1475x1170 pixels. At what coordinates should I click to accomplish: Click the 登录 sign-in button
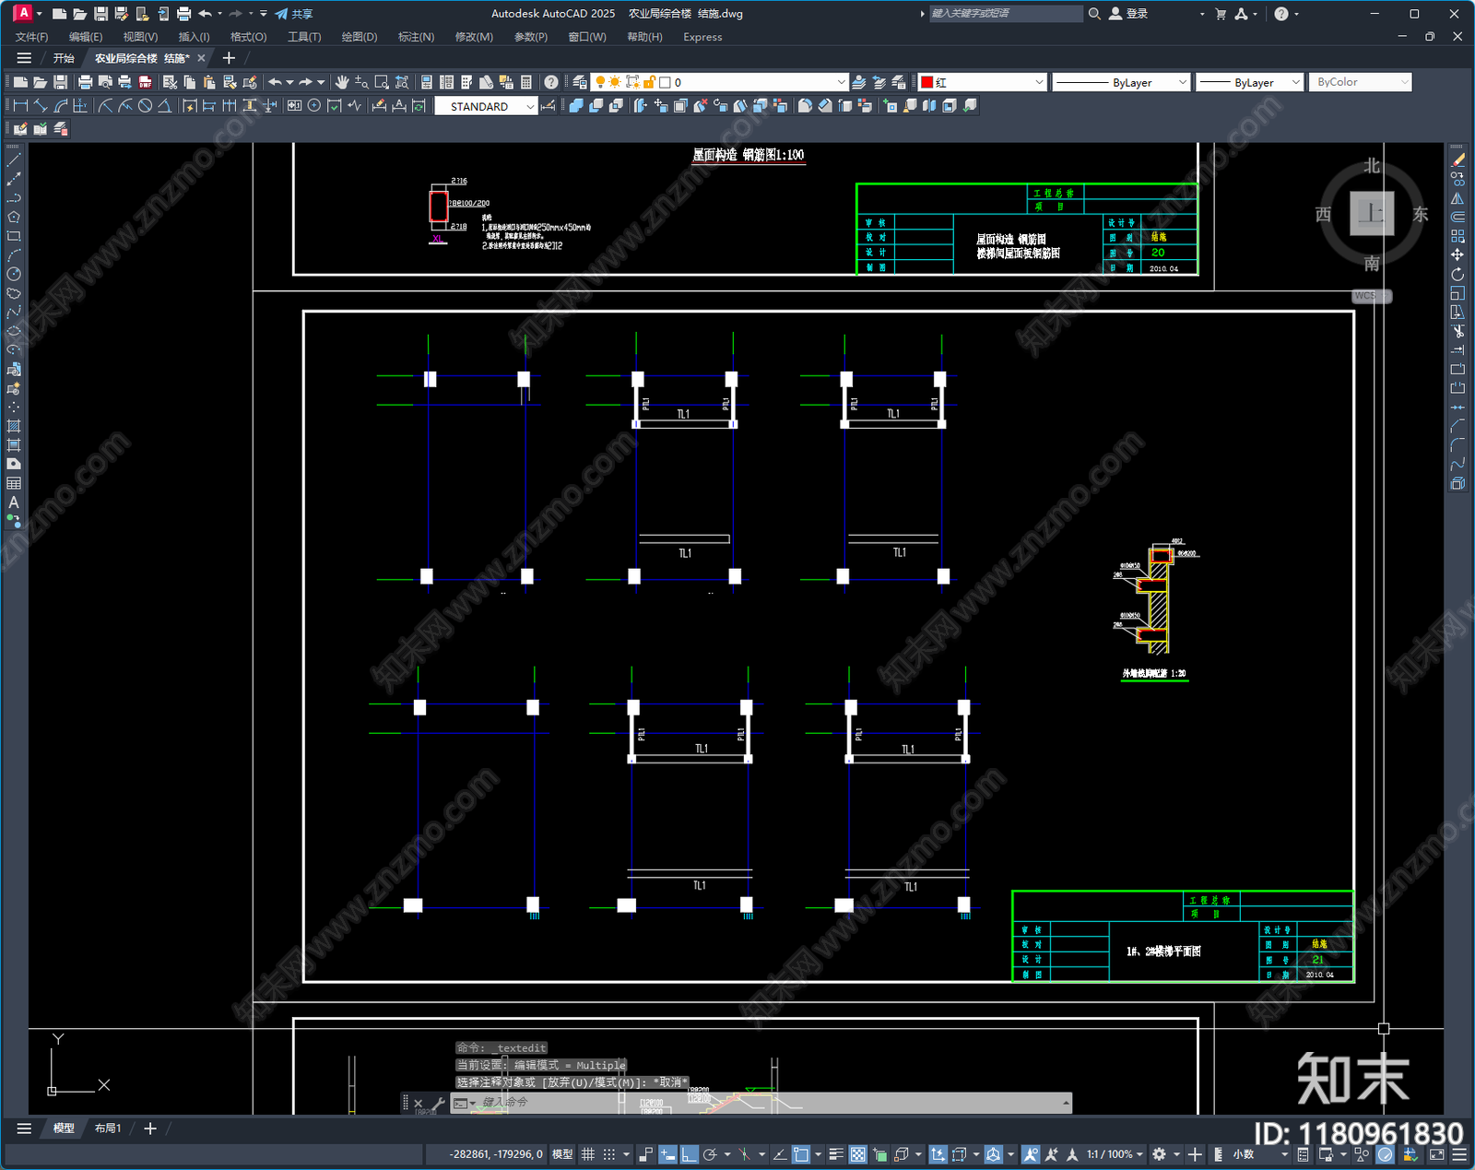pos(1128,14)
